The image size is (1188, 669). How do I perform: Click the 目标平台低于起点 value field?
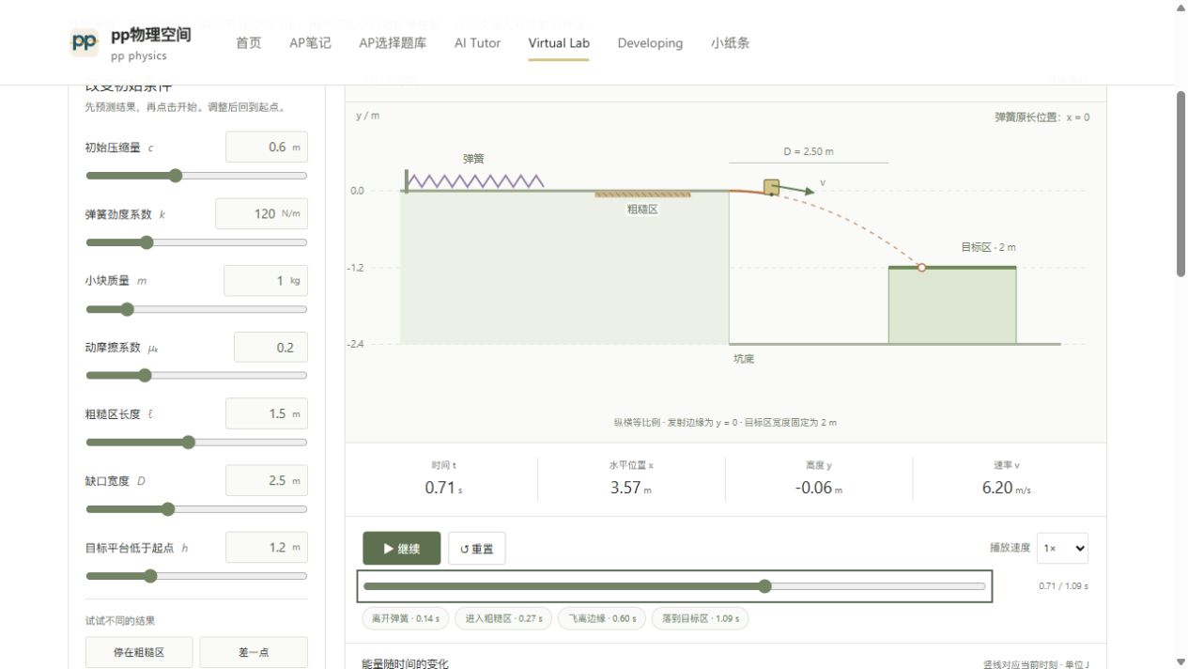pos(267,547)
